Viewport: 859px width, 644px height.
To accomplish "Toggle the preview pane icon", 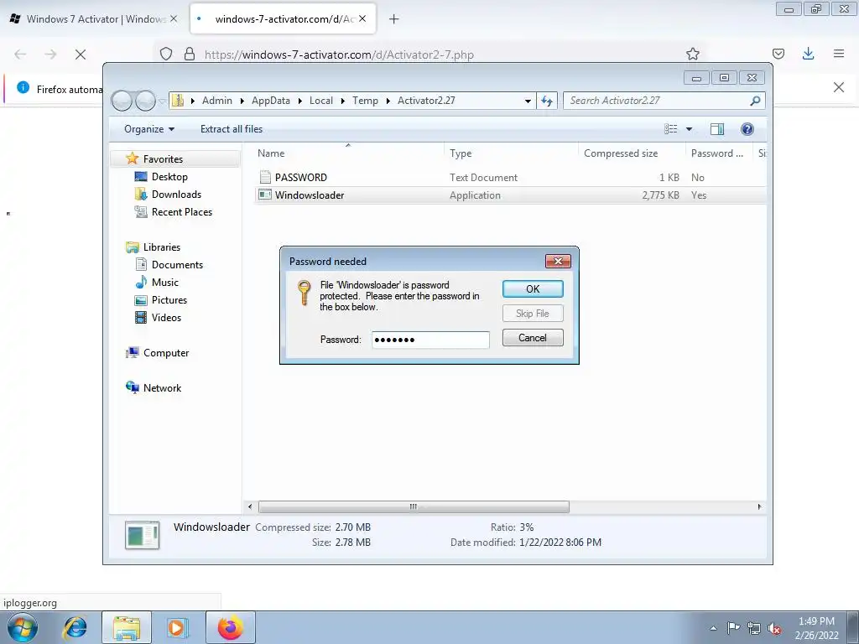I will (717, 129).
